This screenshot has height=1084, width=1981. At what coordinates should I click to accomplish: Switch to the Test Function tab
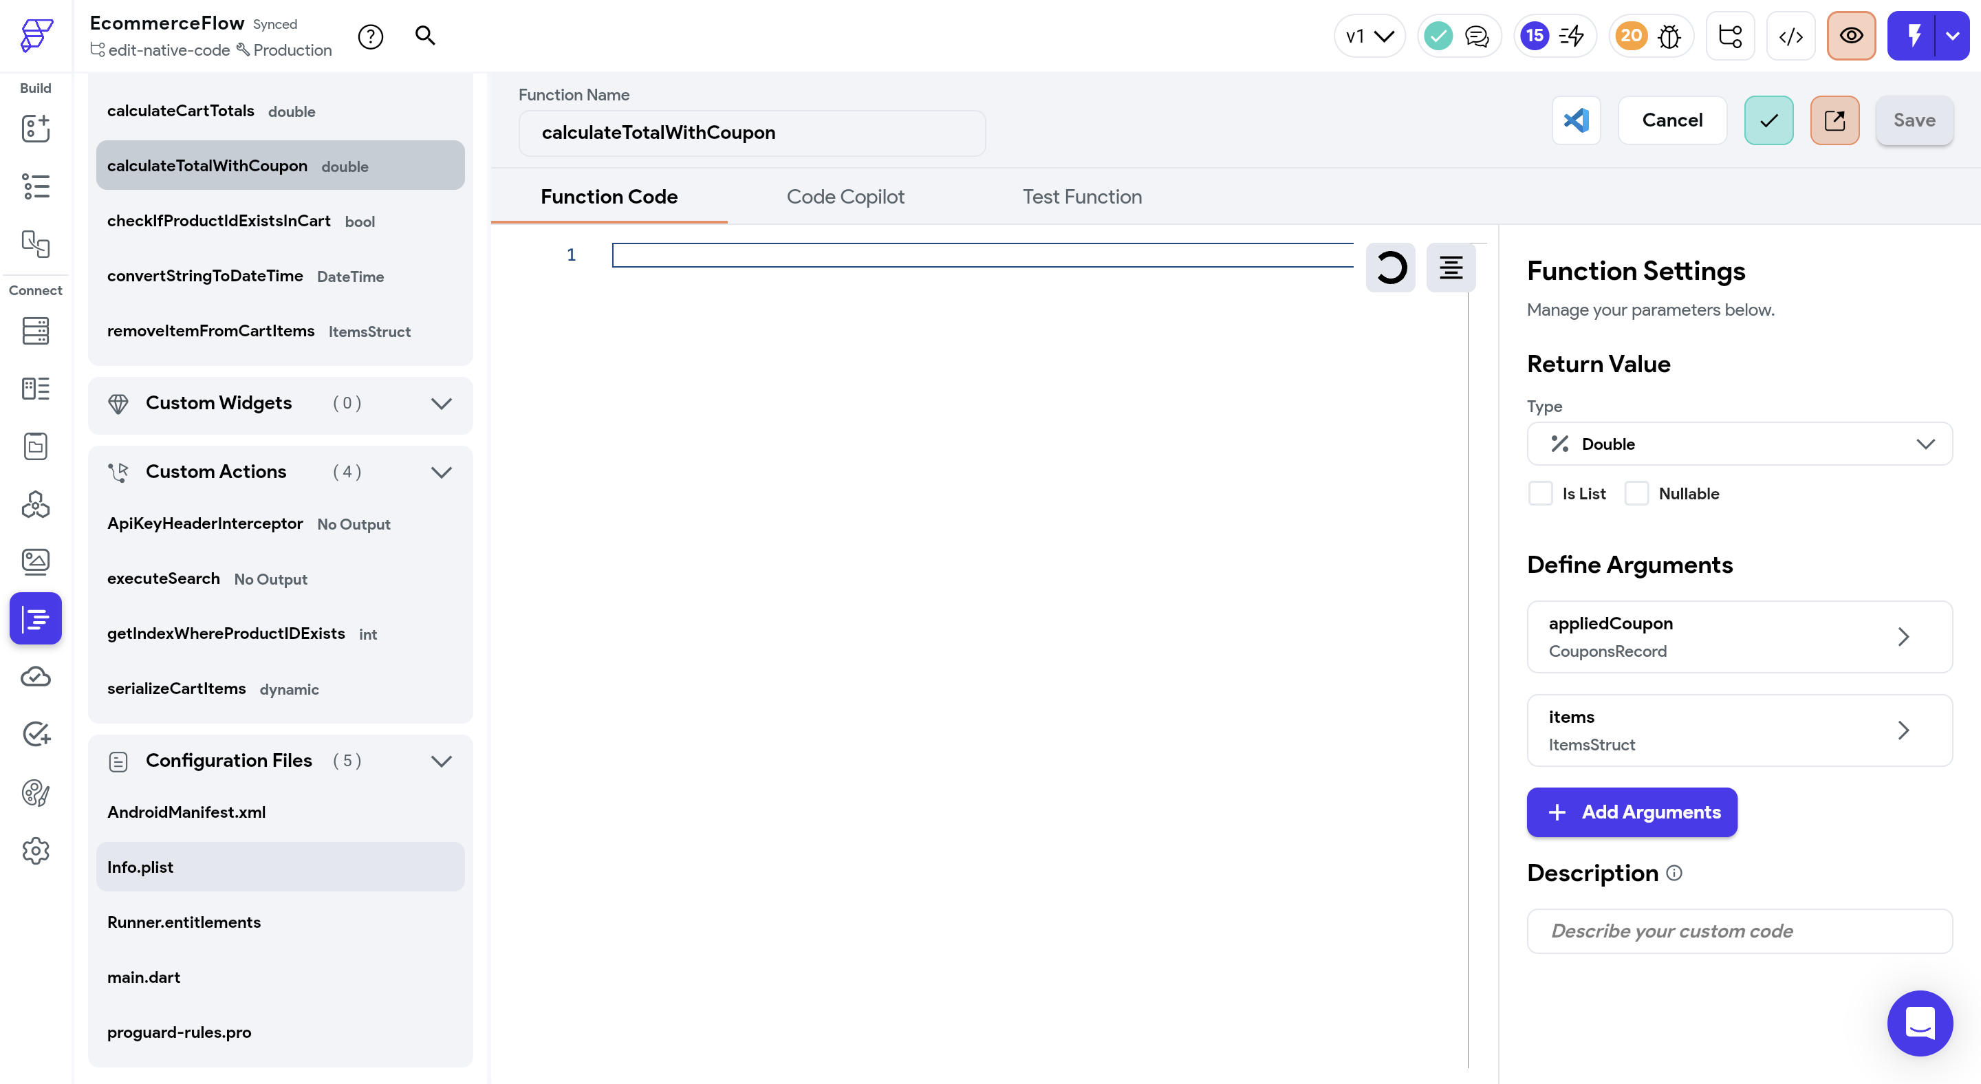pyautogui.click(x=1082, y=197)
